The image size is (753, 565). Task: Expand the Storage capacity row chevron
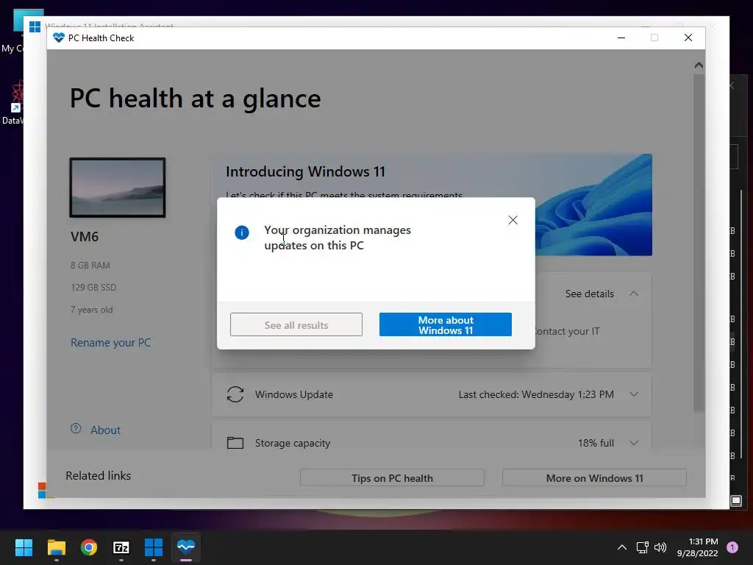[634, 443]
